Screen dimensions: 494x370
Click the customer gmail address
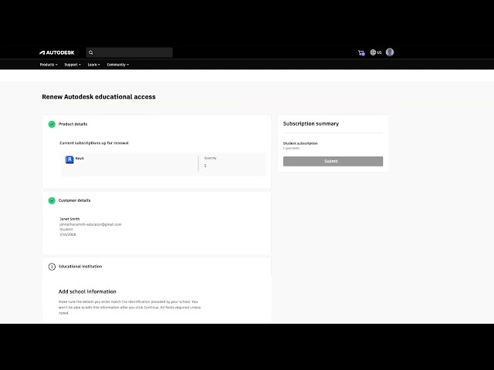pyautogui.click(x=90, y=224)
